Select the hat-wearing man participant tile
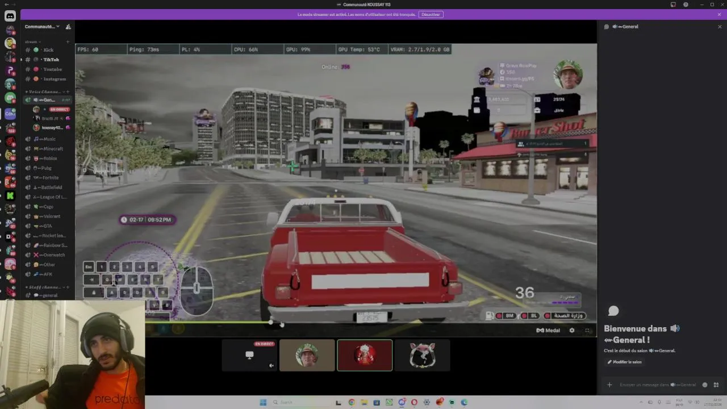Image resolution: width=727 pixels, height=409 pixels. pyautogui.click(x=307, y=355)
